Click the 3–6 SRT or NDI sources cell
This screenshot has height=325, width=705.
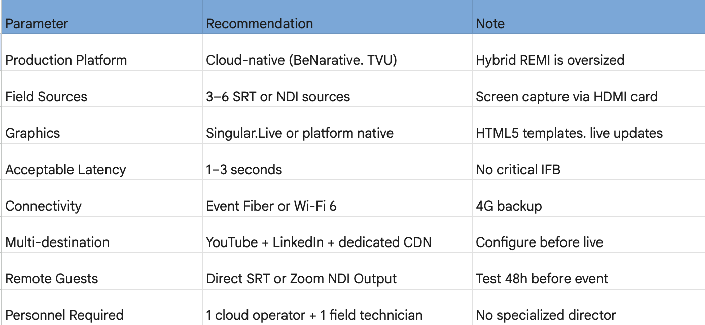pos(337,89)
